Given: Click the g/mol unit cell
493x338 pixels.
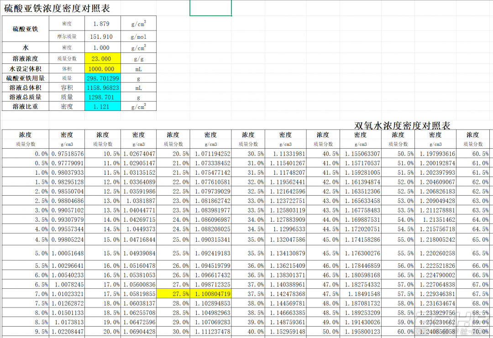Looking at the screenshot, I should tap(138, 36).
